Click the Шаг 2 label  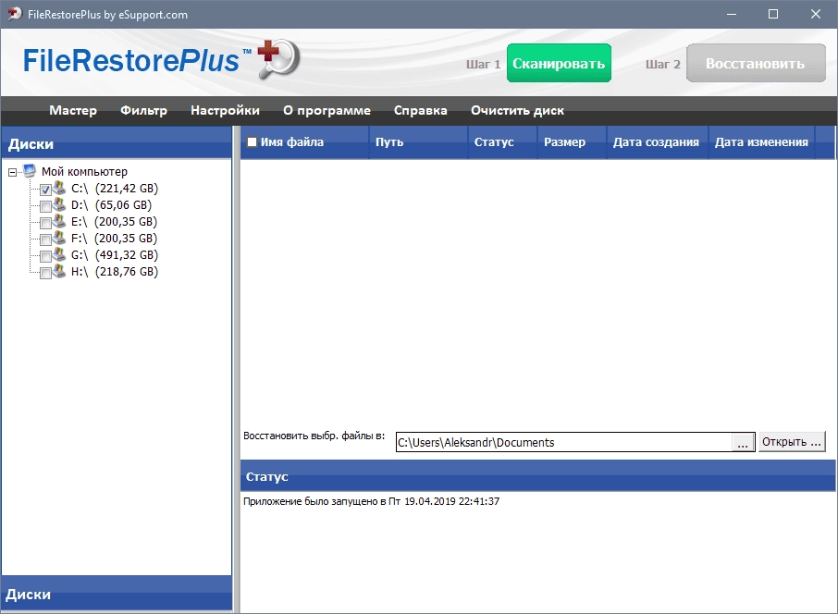coord(662,64)
